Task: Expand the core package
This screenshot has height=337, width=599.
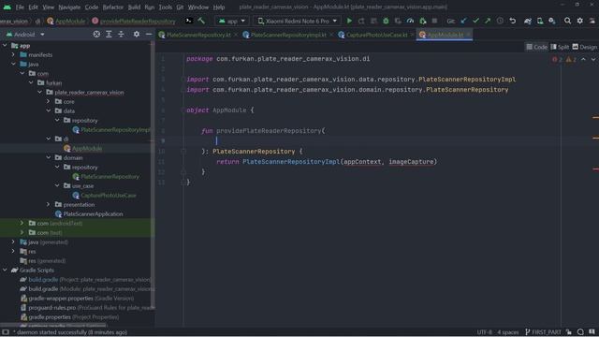Action: [x=48, y=102]
